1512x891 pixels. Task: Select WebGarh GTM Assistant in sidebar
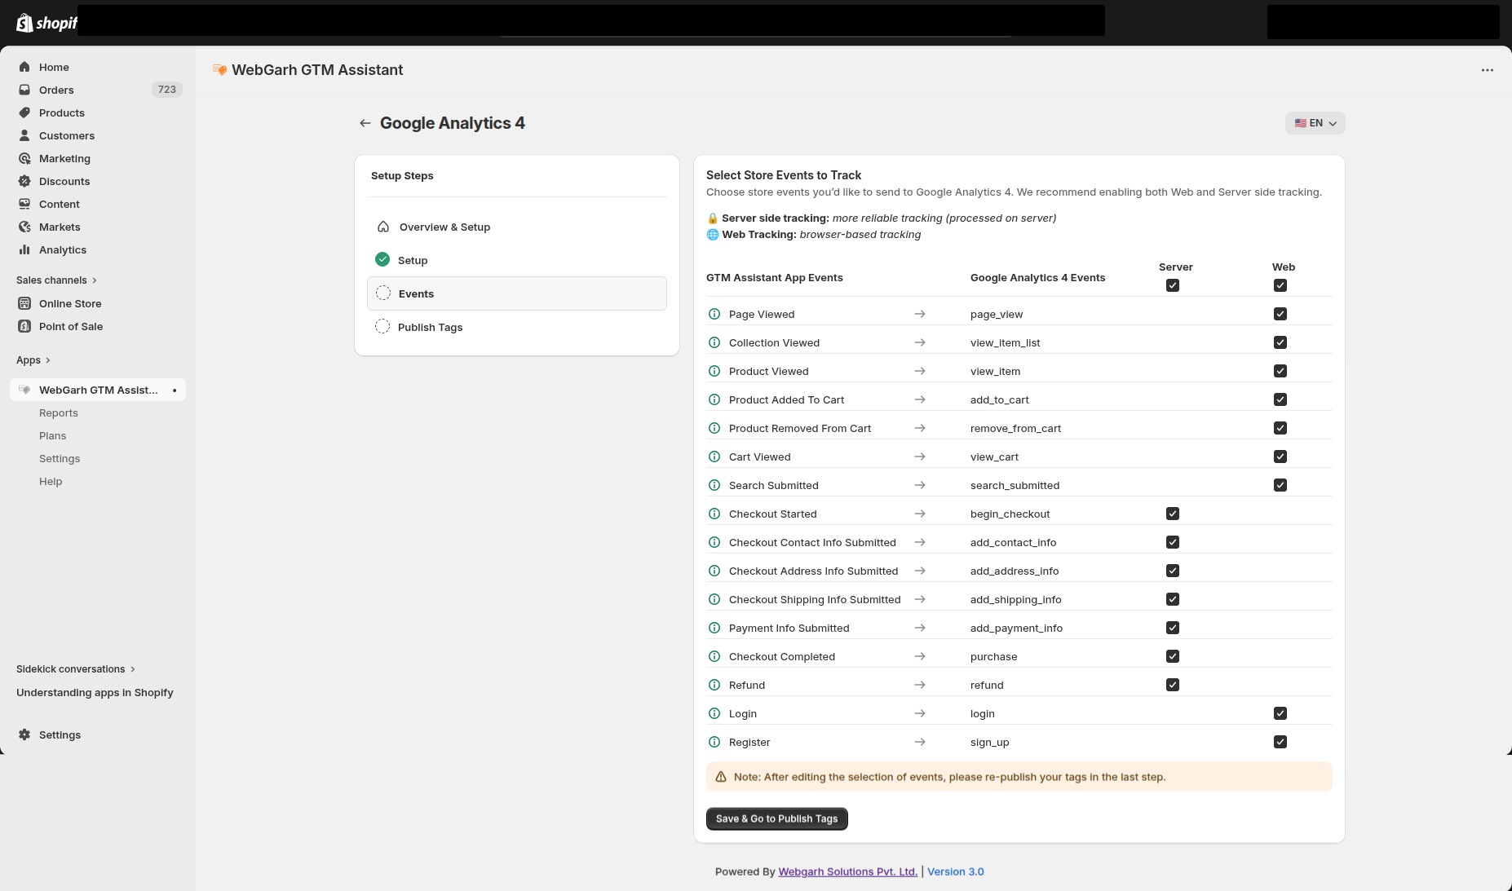click(98, 390)
